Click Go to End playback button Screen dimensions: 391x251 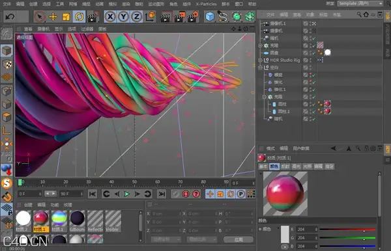pyautogui.click(x=162, y=194)
